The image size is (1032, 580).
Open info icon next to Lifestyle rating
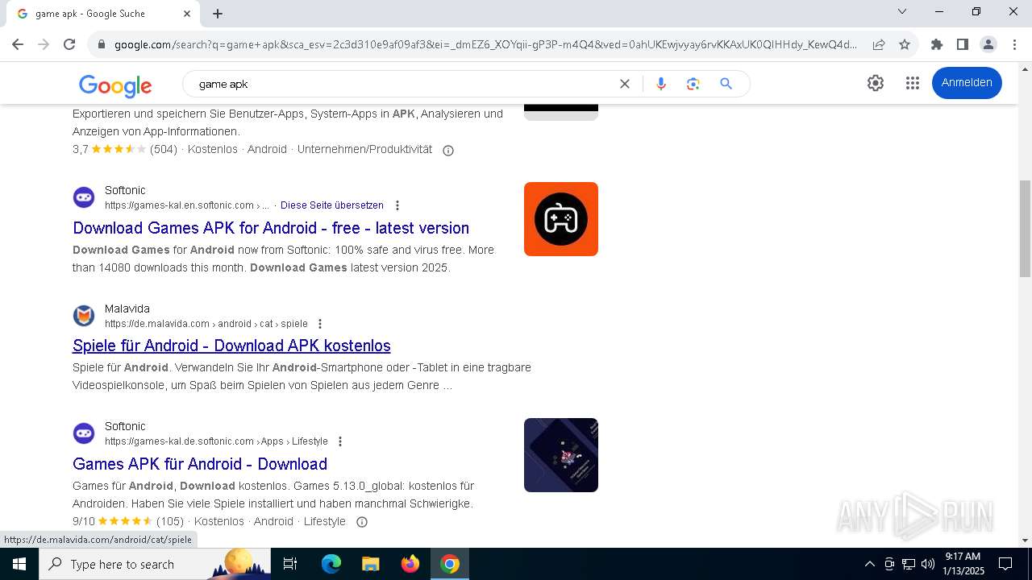(x=362, y=522)
